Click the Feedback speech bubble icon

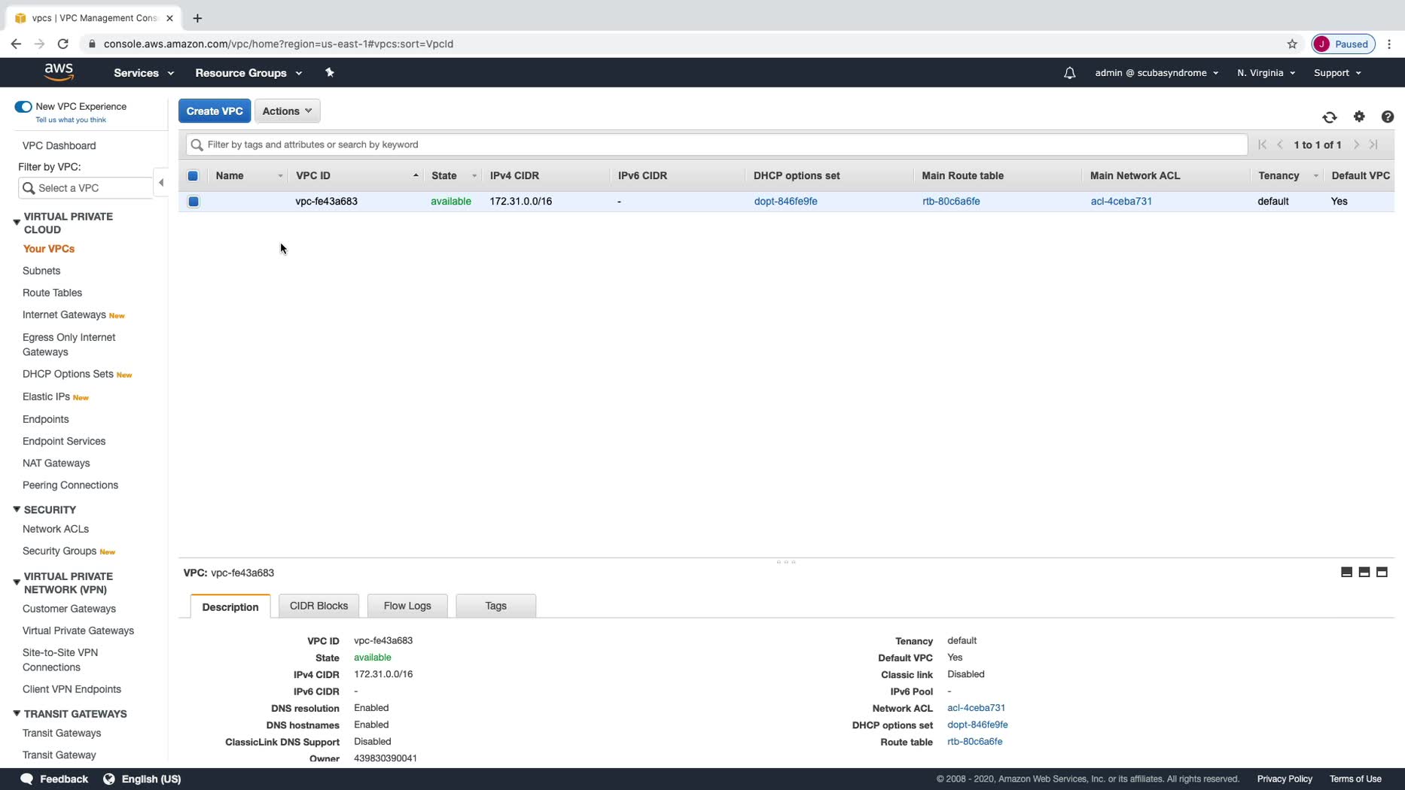coord(26,779)
